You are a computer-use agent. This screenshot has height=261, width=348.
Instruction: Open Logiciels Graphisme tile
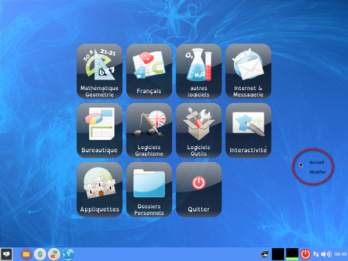[149, 130]
